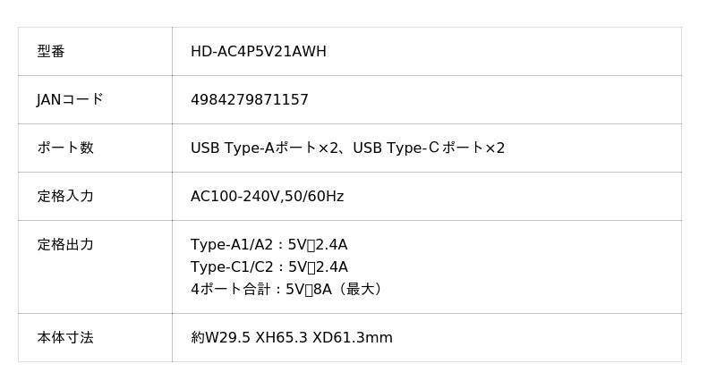Select the Type-A1/A2 output line
The width and height of the screenshot is (716, 389).
coord(268,245)
